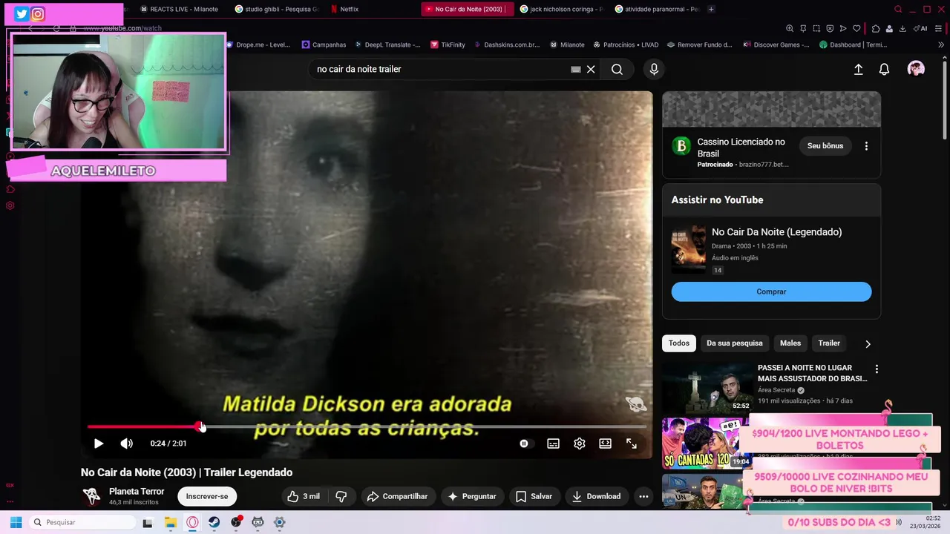The image size is (950, 534).
Task: Open the Perguntar AI button
Action: (x=471, y=496)
